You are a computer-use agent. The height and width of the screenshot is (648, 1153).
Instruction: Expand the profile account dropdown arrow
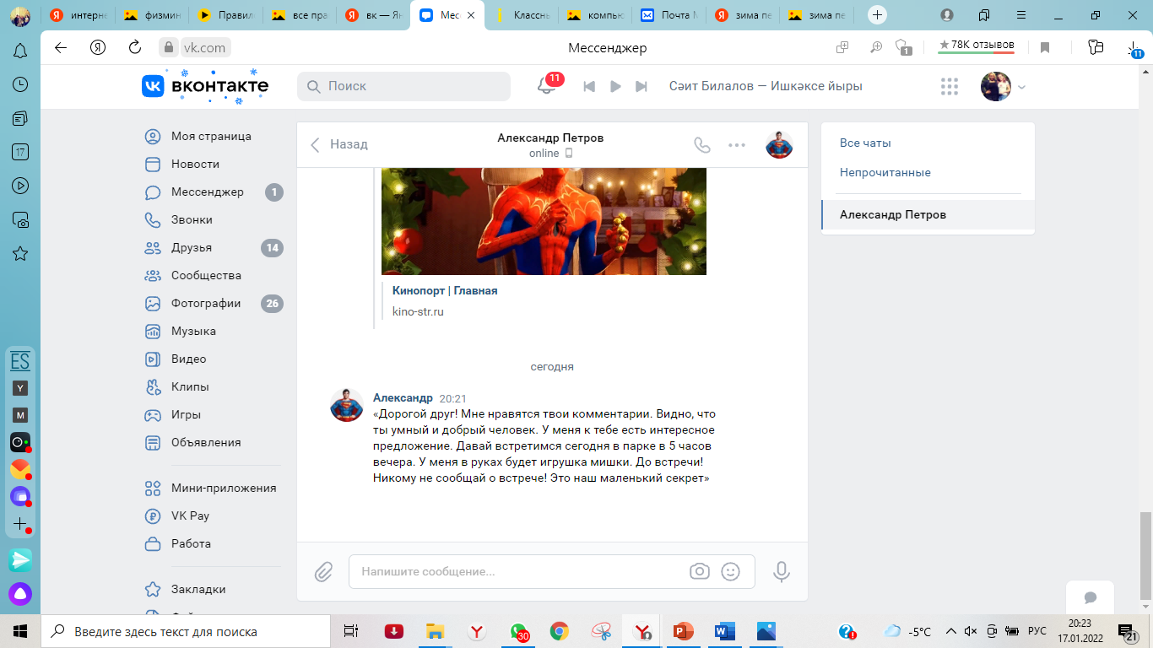pos(1022,87)
